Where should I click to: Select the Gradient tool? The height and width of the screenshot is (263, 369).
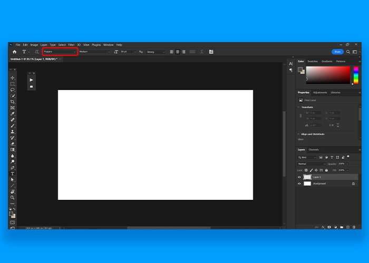[13, 150]
